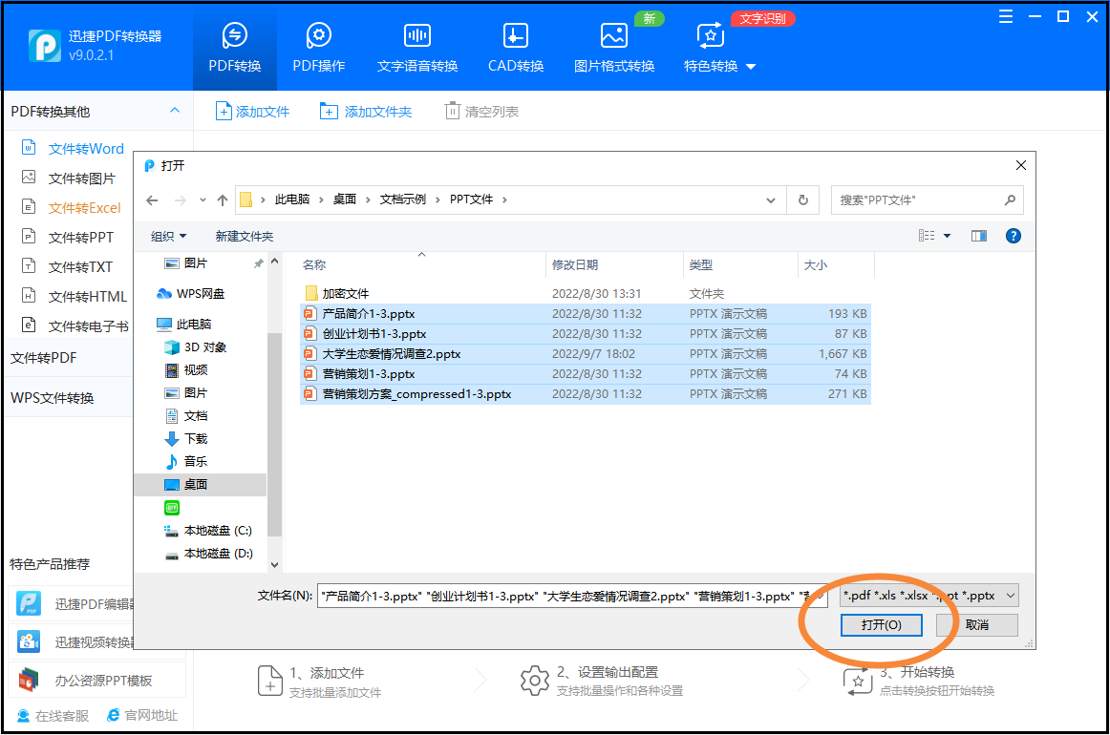Open the 组织 dropdown menu

168,237
